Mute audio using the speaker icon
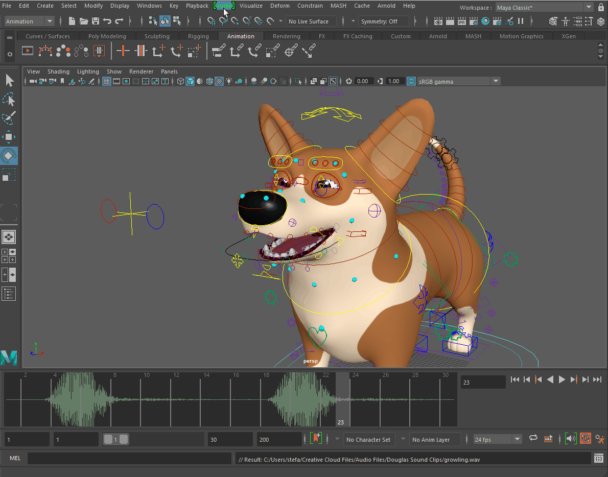The height and width of the screenshot is (477, 608). (571, 439)
